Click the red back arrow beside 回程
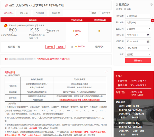Image resolution: width=154 pixels, height=137 pixels. tap(6, 5)
